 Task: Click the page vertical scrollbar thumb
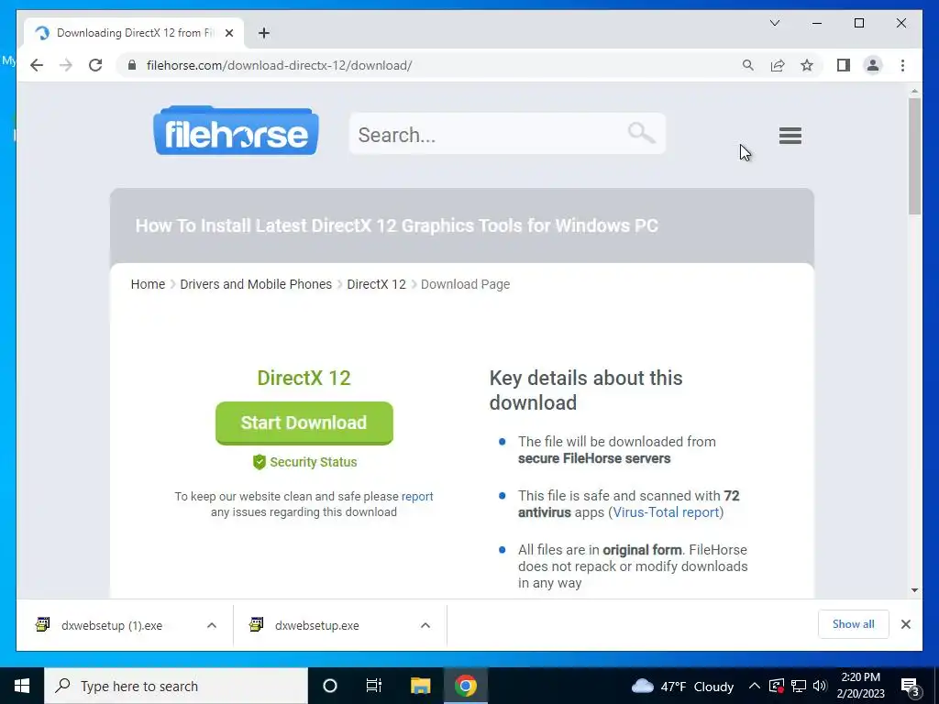(x=914, y=156)
